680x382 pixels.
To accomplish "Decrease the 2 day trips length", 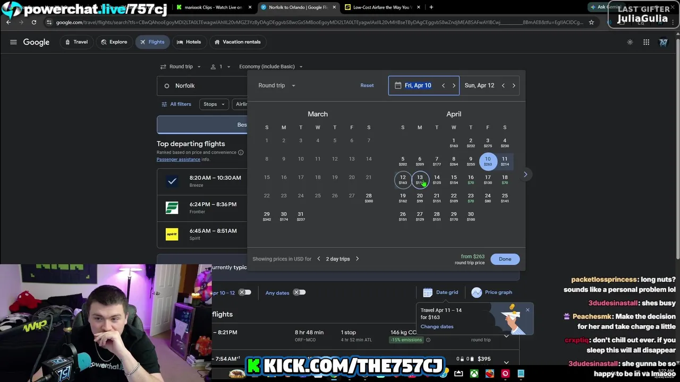I will pyautogui.click(x=319, y=259).
